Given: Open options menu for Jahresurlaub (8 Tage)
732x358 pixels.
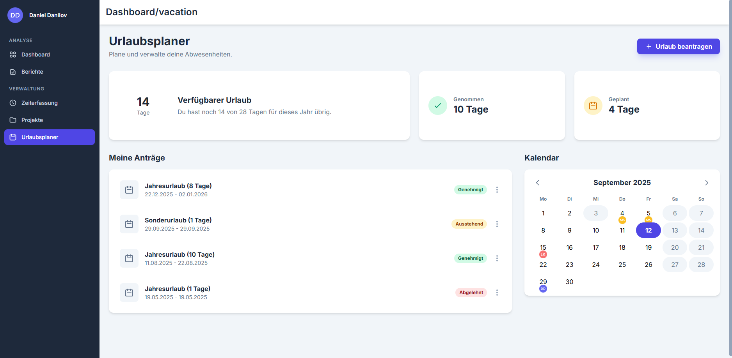Looking at the screenshot, I should coord(497,190).
